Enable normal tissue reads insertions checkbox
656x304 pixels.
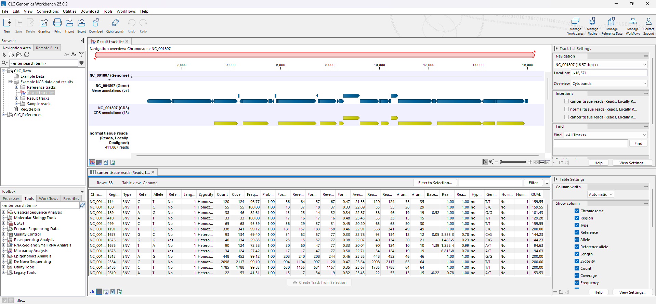[x=566, y=109]
